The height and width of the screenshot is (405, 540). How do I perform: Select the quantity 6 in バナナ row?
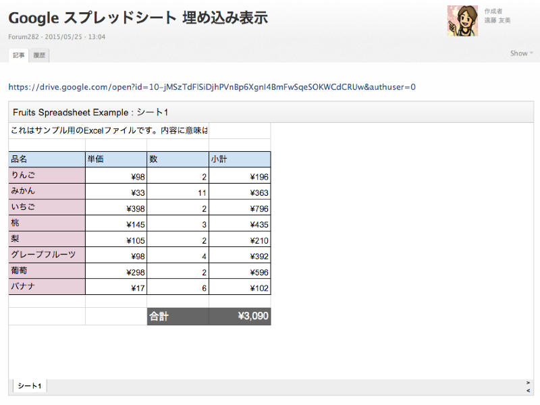(178, 286)
